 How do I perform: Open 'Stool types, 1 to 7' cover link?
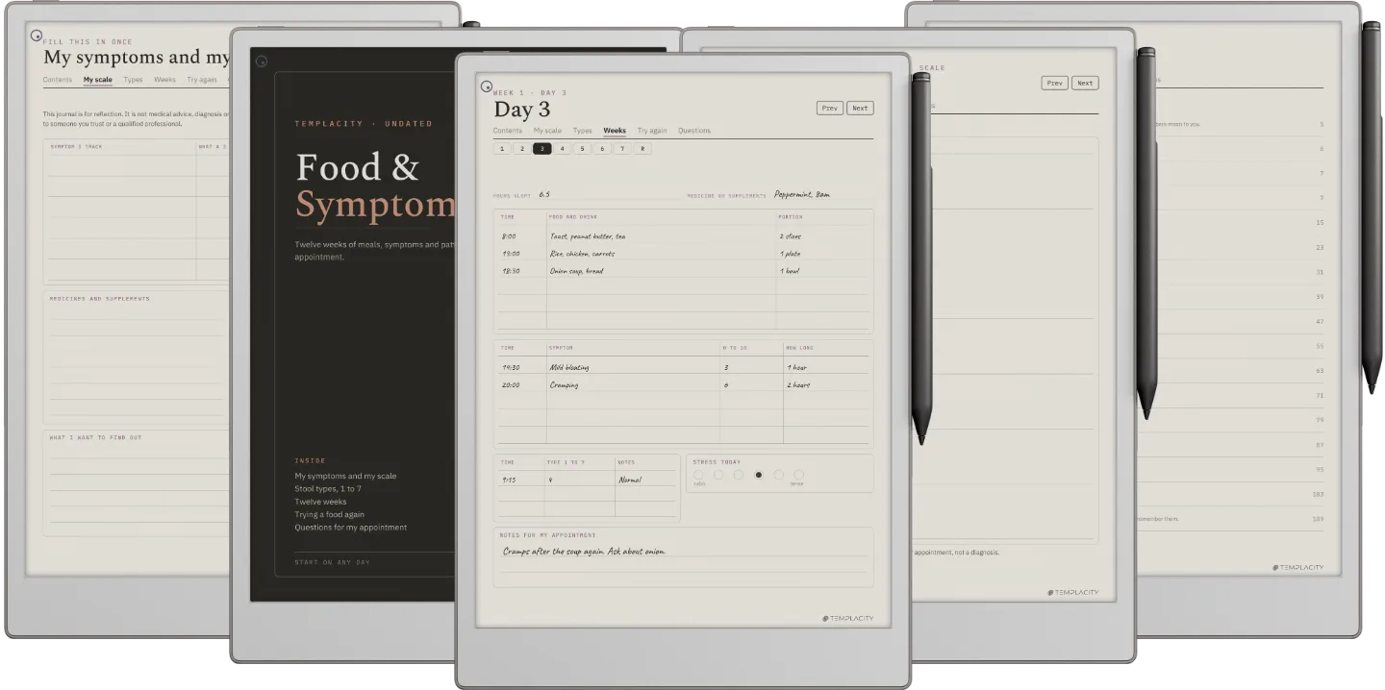click(x=328, y=489)
